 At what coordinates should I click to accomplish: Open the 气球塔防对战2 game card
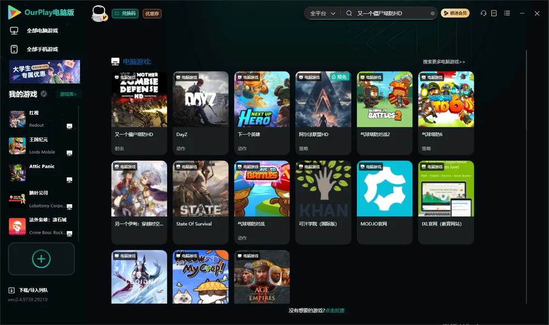[385, 113]
